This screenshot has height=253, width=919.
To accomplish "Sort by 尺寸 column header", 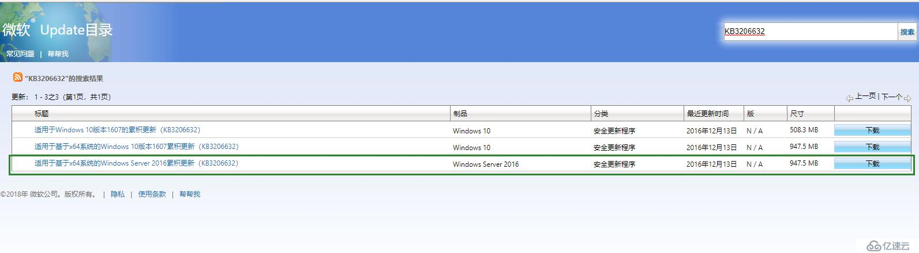I will (797, 114).
